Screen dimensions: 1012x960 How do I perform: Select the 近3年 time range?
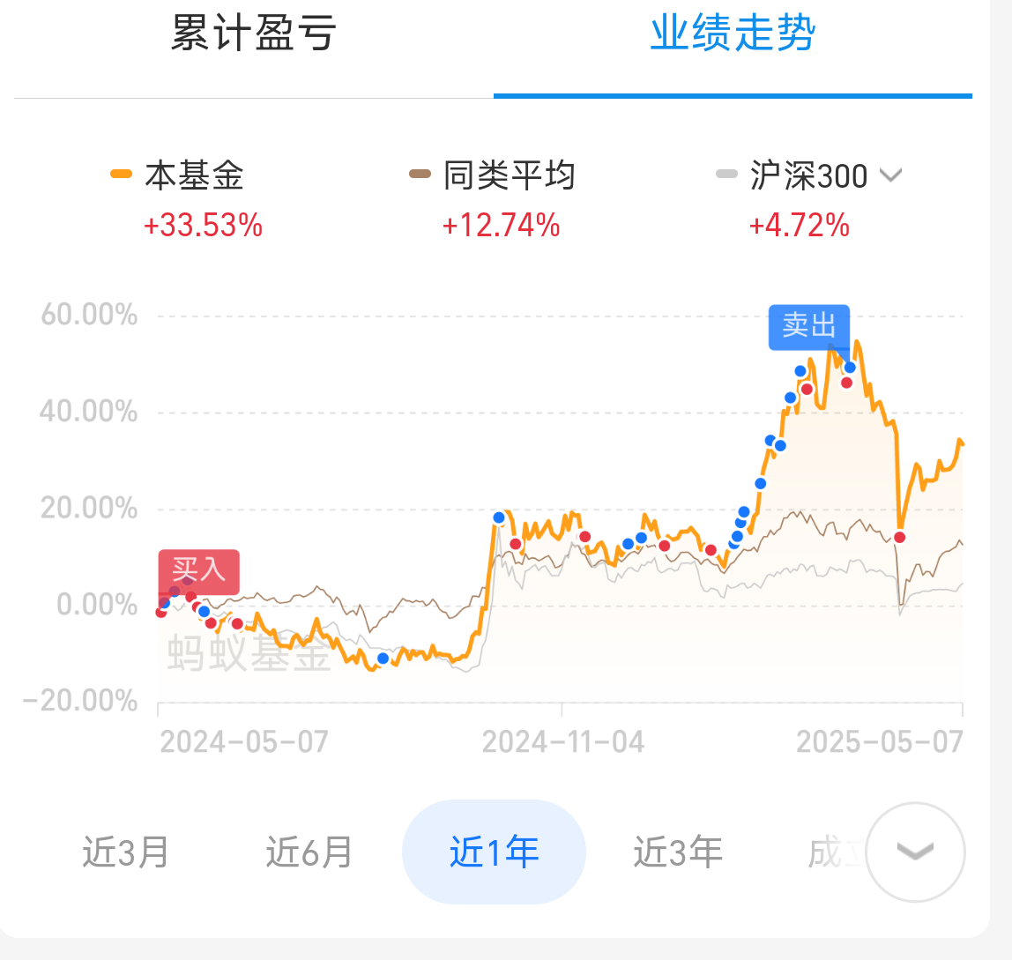[678, 852]
